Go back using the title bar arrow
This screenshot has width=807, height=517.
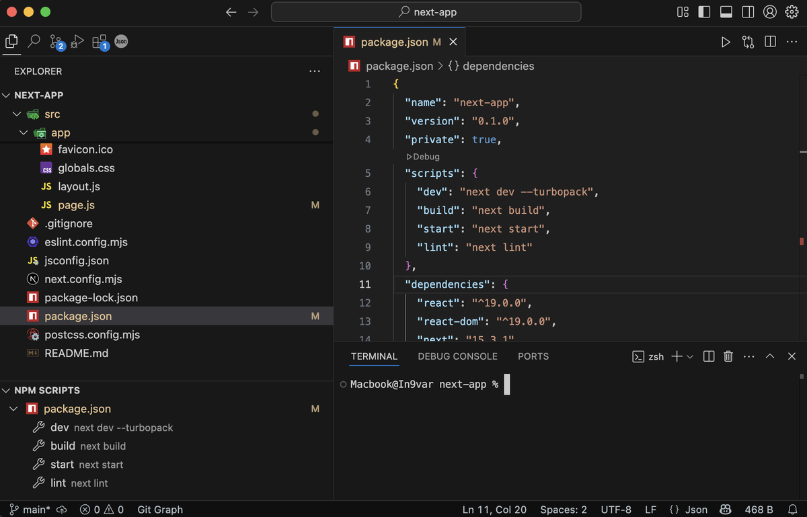231,12
